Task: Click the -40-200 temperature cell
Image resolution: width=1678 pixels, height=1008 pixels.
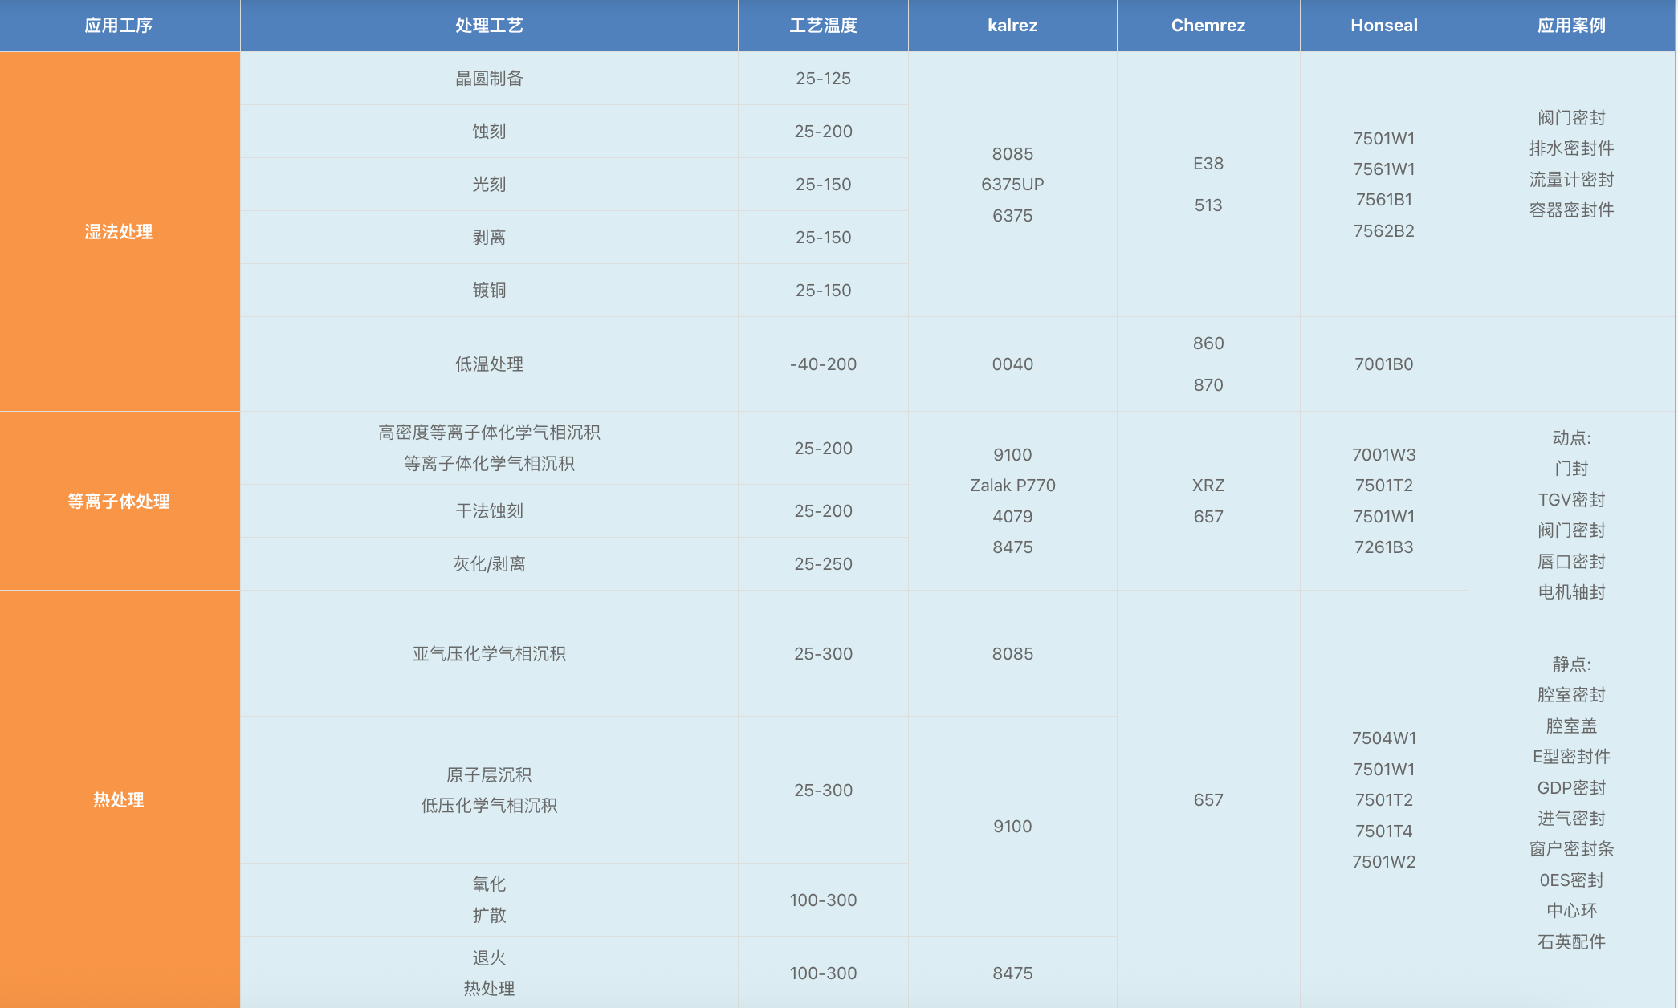Action: pos(823,364)
